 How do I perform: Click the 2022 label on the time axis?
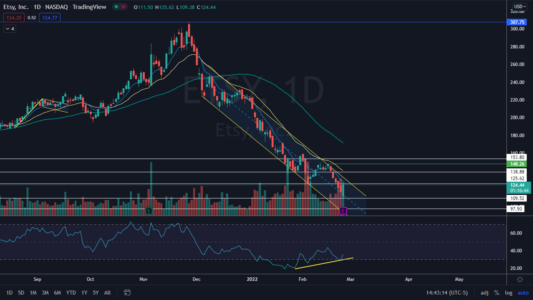click(x=253, y=279)
